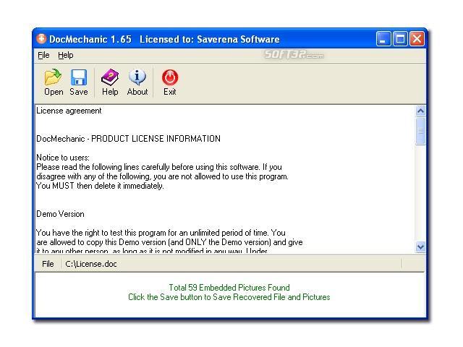The width and height of the screenshot is (463, 347).
Task: Open the File menu
Action: pyautogui.click(x=43, y=55)
